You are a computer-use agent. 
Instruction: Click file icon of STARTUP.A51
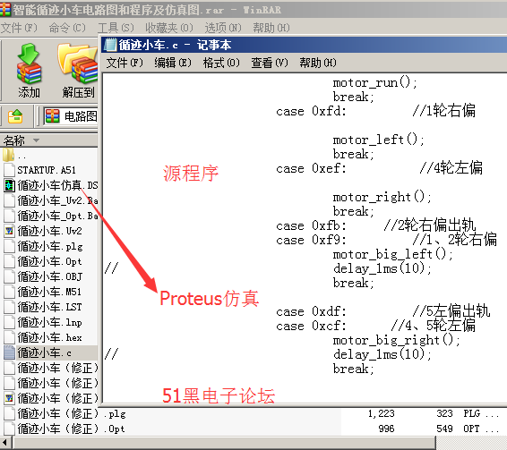9,170
